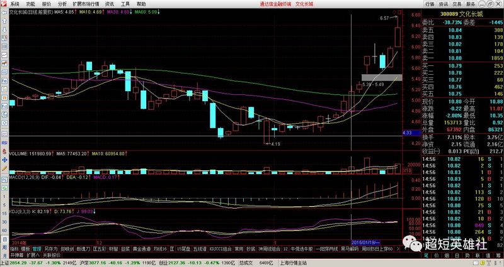Click the 4.33 price marker on the axis
The height and width of the screenshot is (267, 504).
(x=407, y=133)
